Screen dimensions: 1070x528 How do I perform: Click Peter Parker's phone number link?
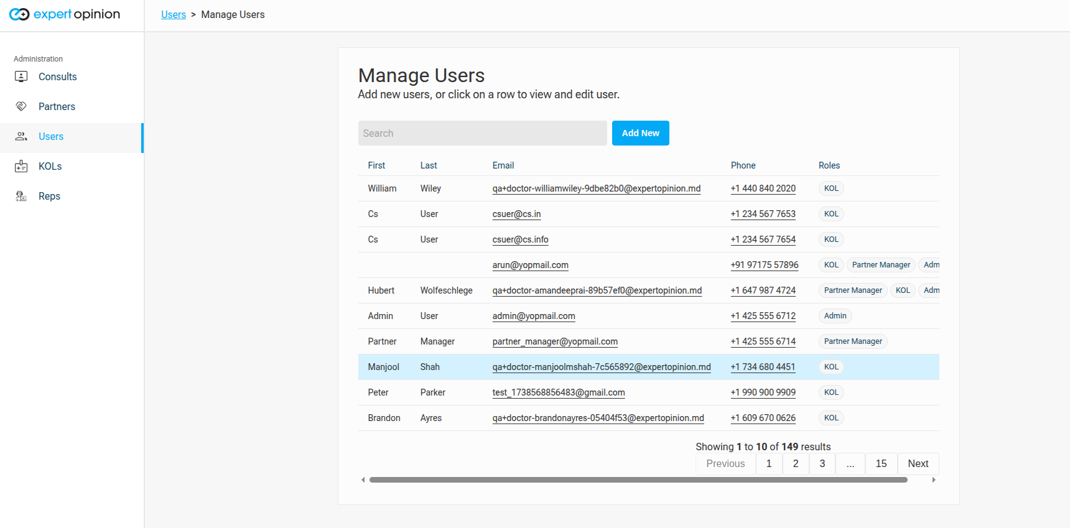[x=763, y=392]
